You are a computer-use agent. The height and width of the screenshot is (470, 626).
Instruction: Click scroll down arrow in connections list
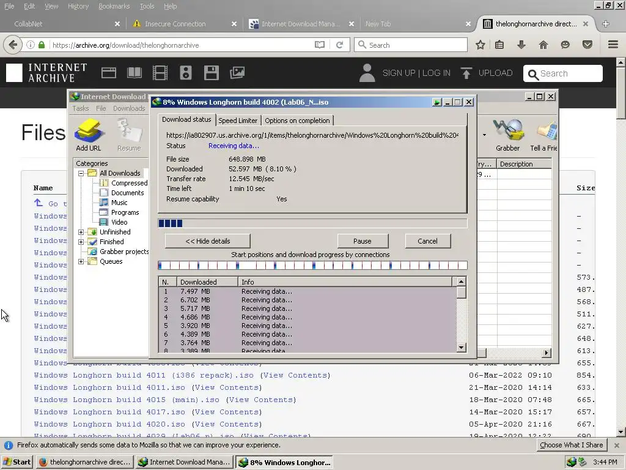pos(461,348)
